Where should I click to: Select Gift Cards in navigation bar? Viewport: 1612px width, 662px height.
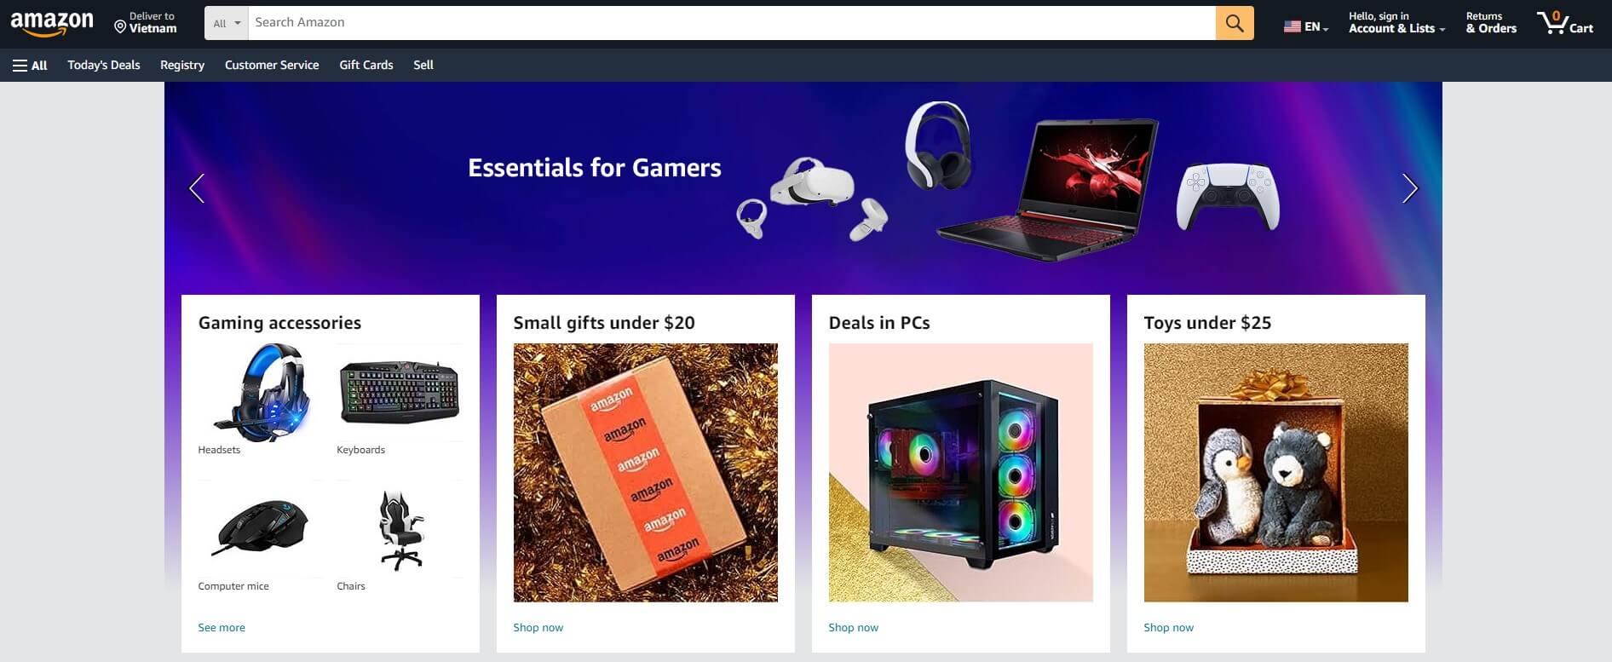click(x=366, y=65)
